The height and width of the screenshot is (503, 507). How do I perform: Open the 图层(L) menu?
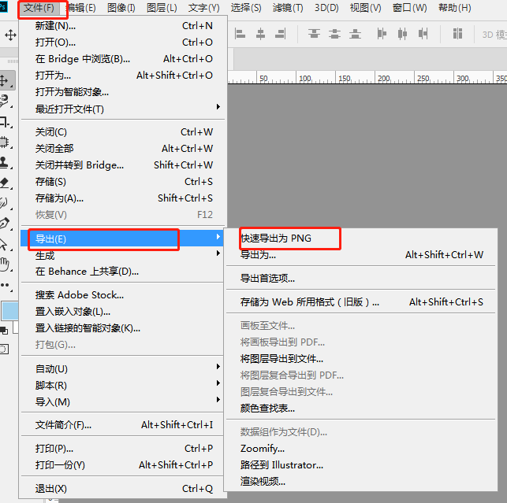(162, 7)
